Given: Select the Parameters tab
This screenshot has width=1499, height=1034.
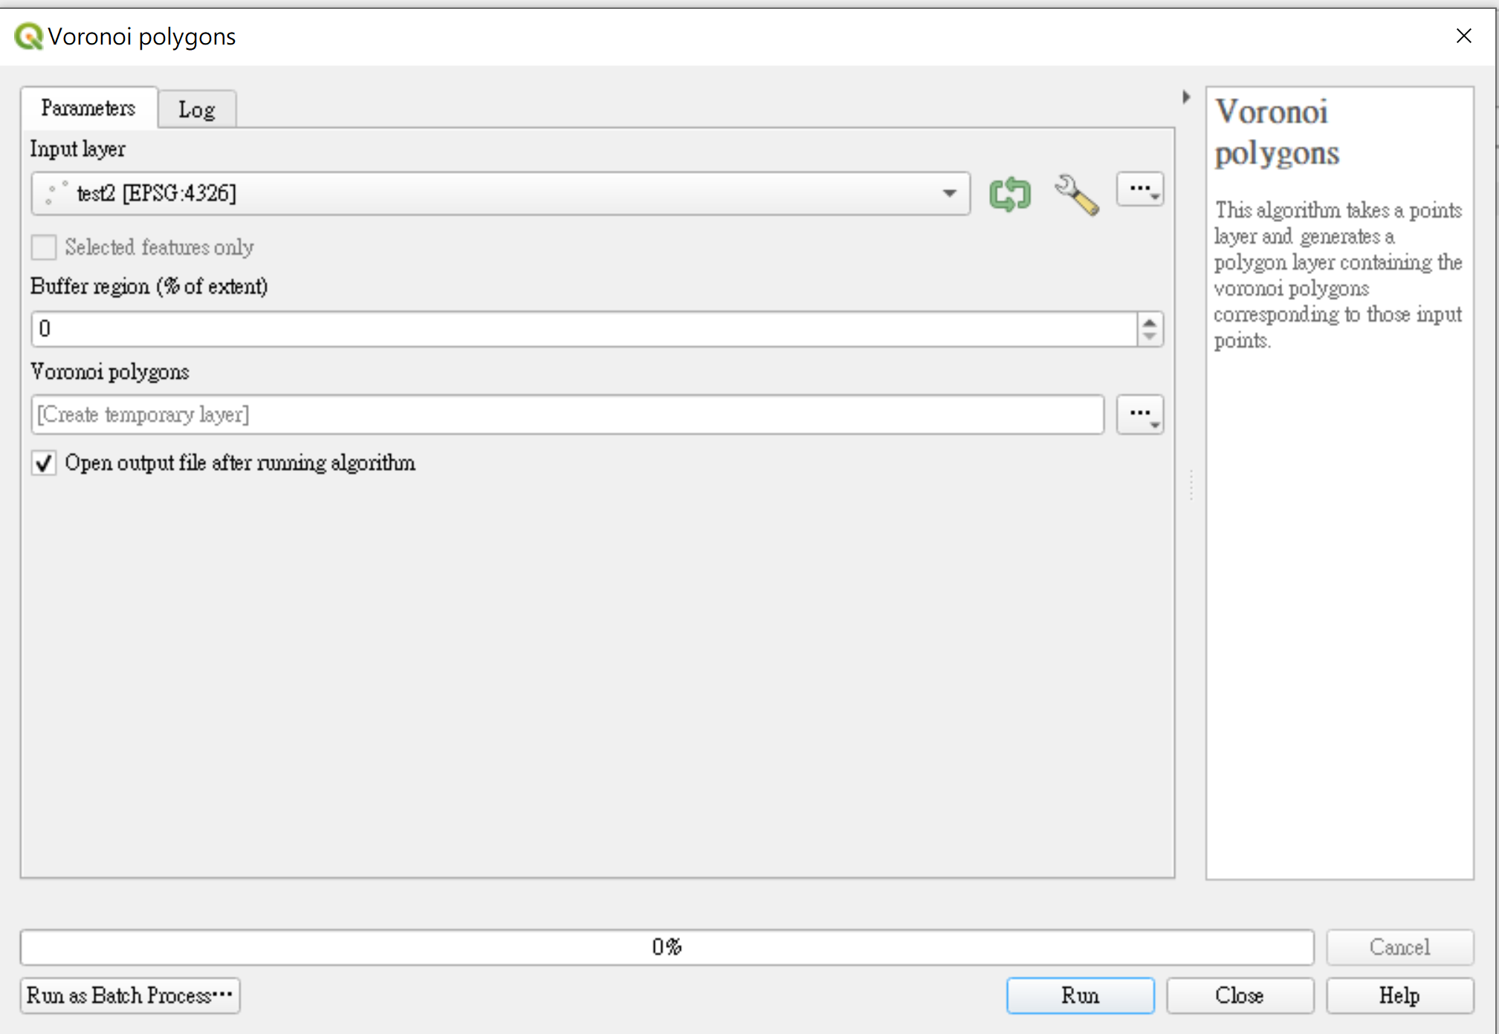Looking at the screenshot, I should [88, 108].
